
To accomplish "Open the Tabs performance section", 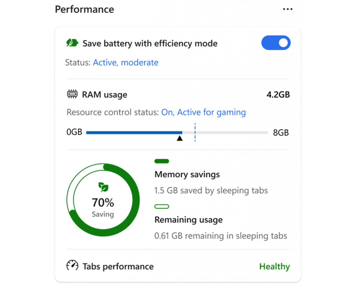I will [117, 266].
